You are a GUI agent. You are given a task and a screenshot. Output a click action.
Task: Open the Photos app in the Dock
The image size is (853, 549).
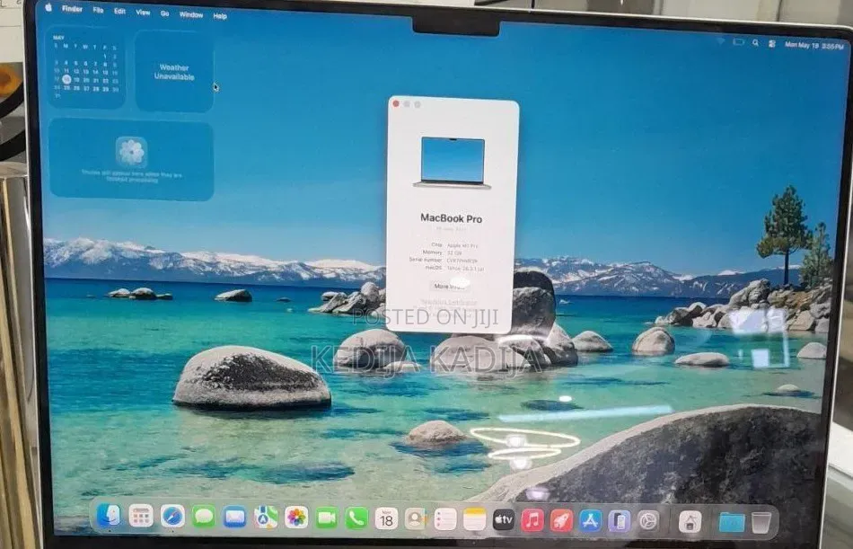[296, 518]
